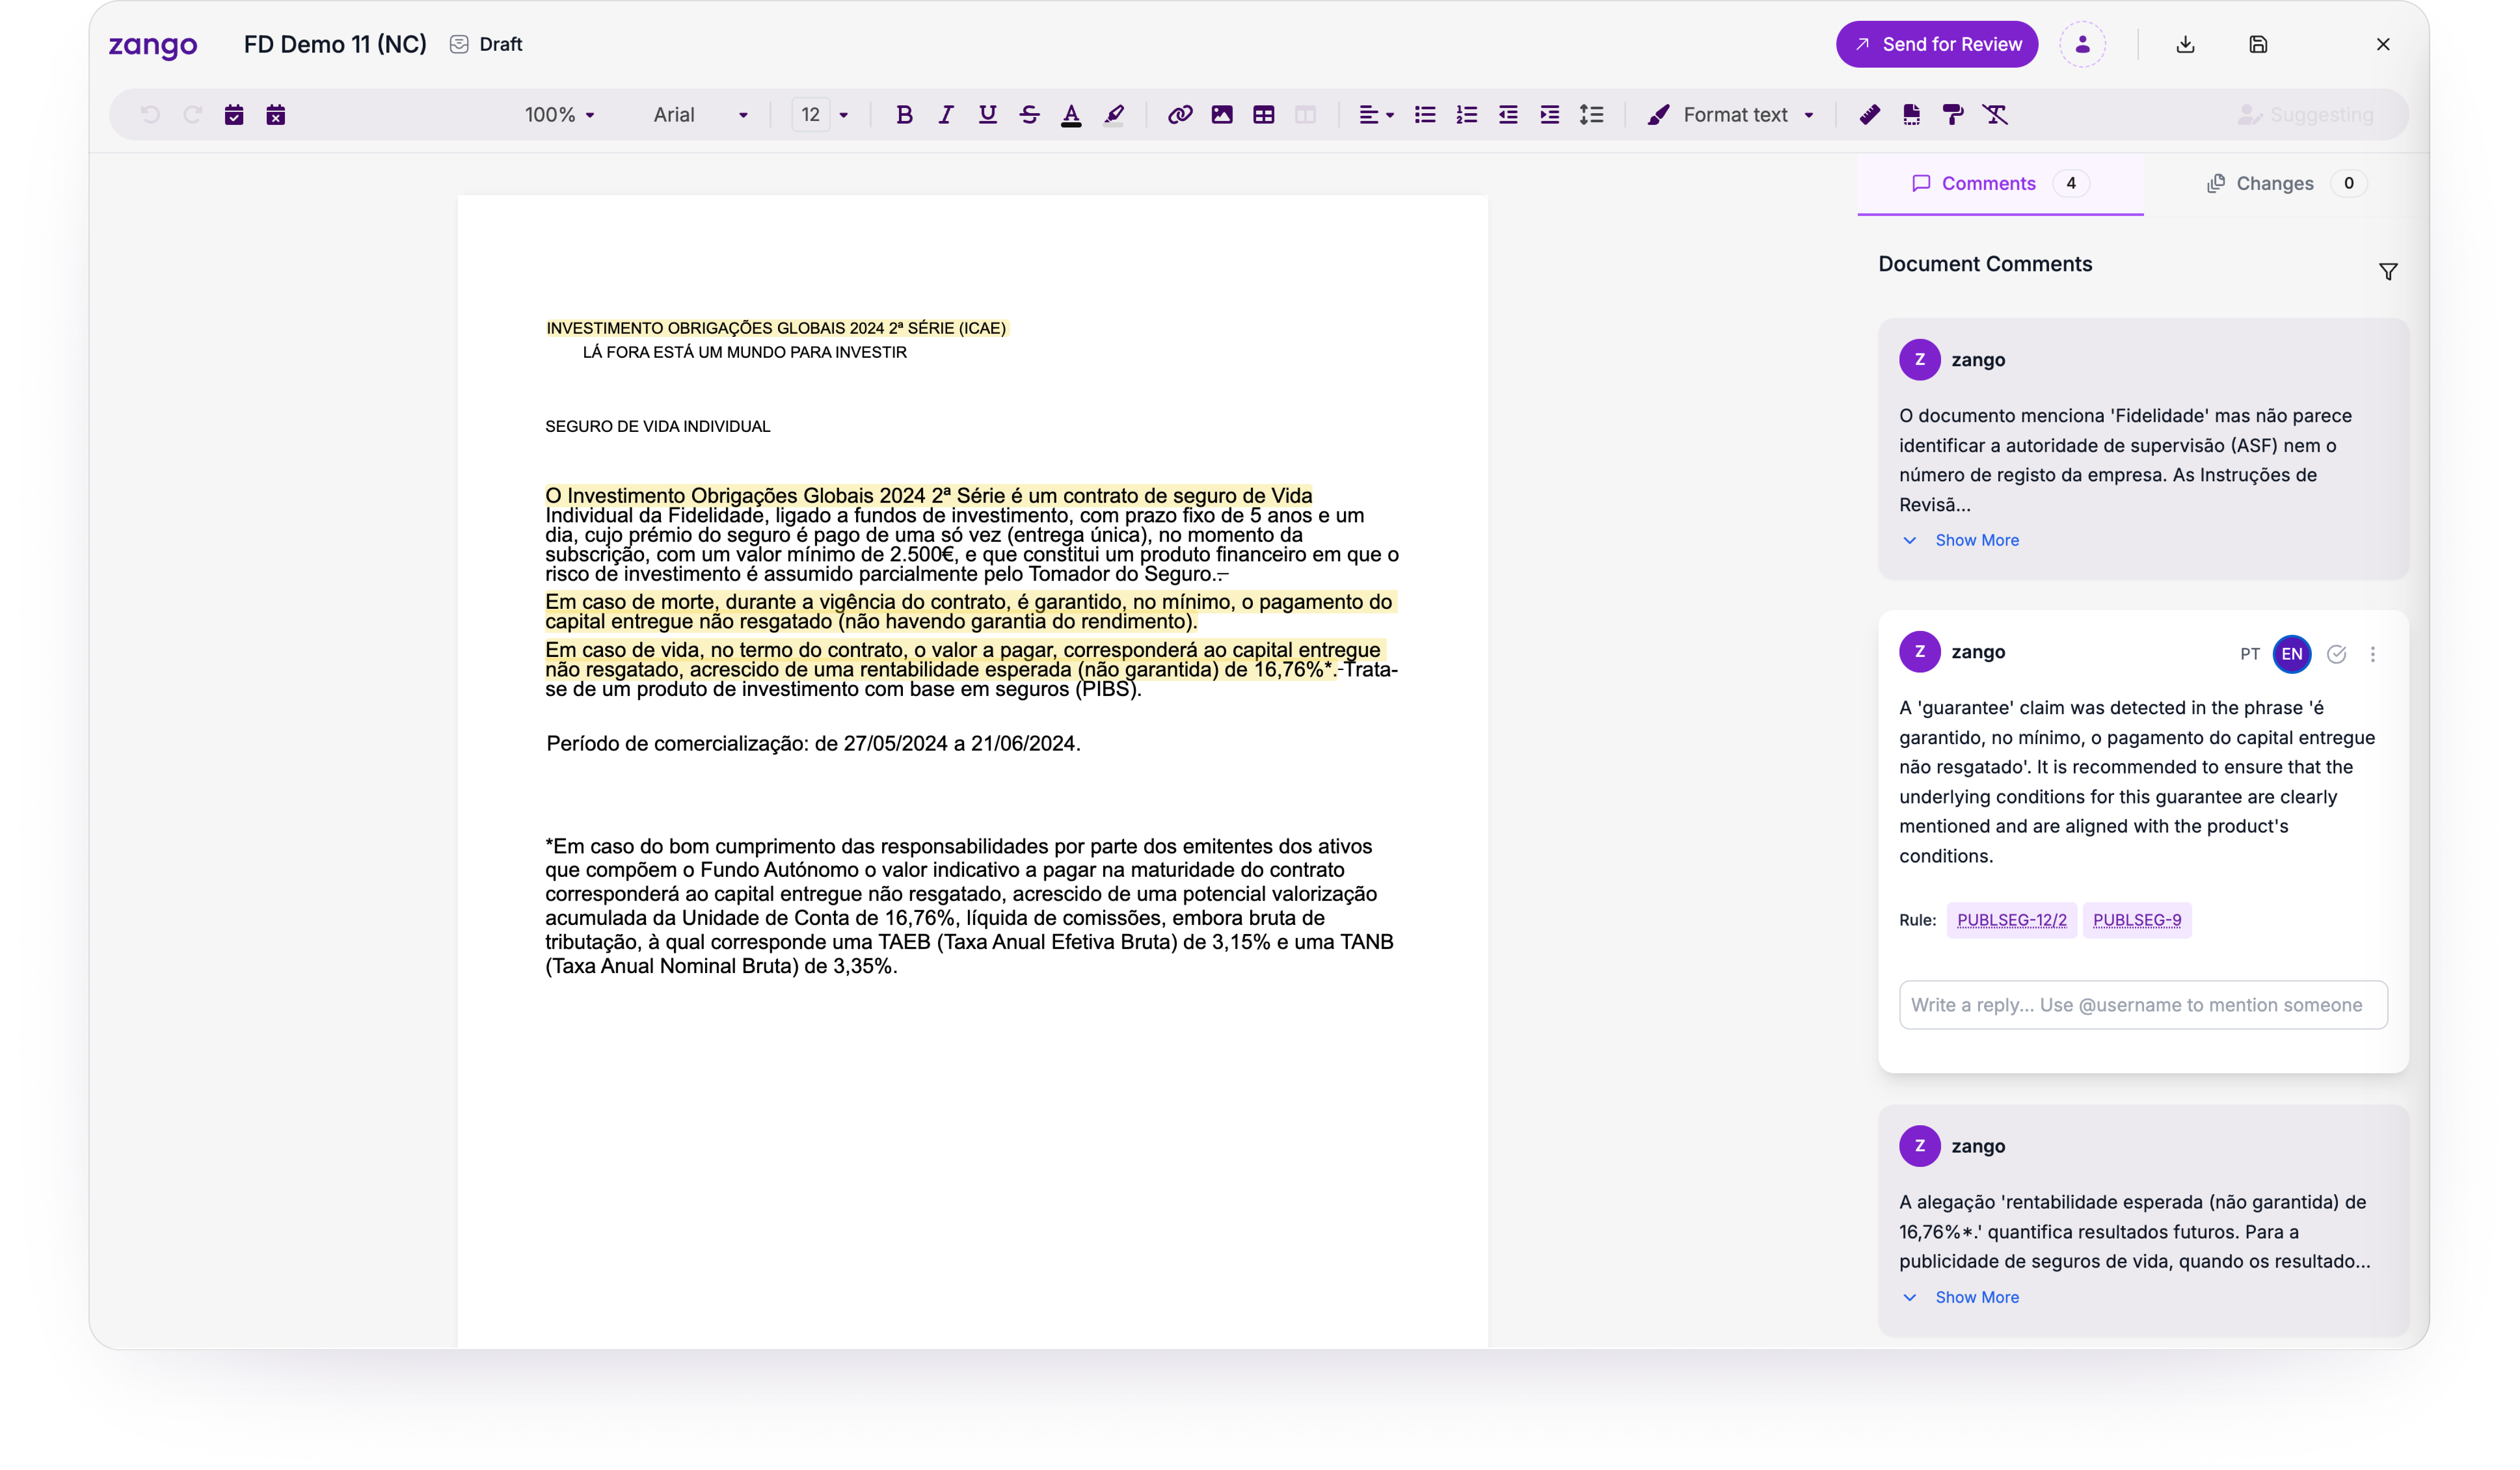Image resolution: width=2520 pixels, height=1470 pixels.
Task: Click the Draft status label
Action: 486,44
